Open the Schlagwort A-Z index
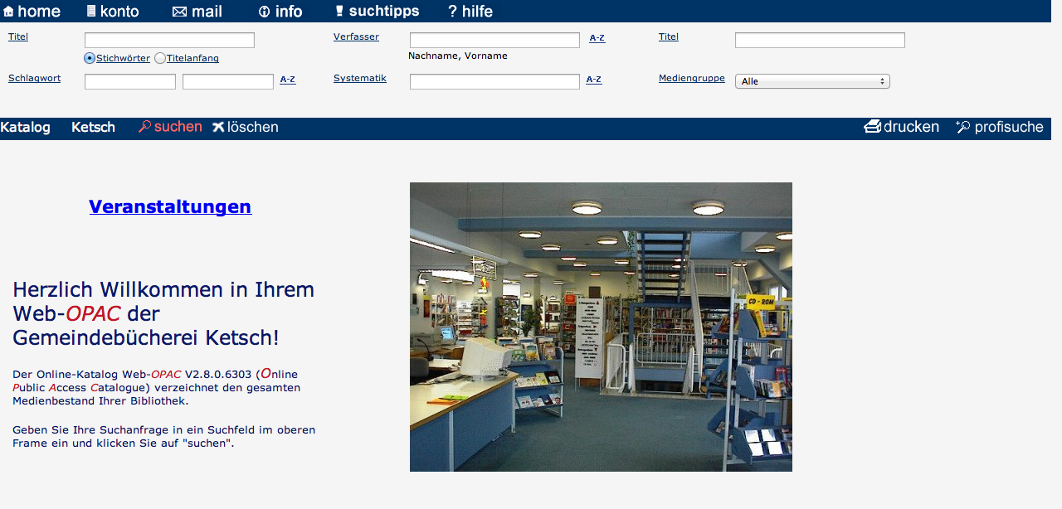1062x509 pixels. (287, 80)
